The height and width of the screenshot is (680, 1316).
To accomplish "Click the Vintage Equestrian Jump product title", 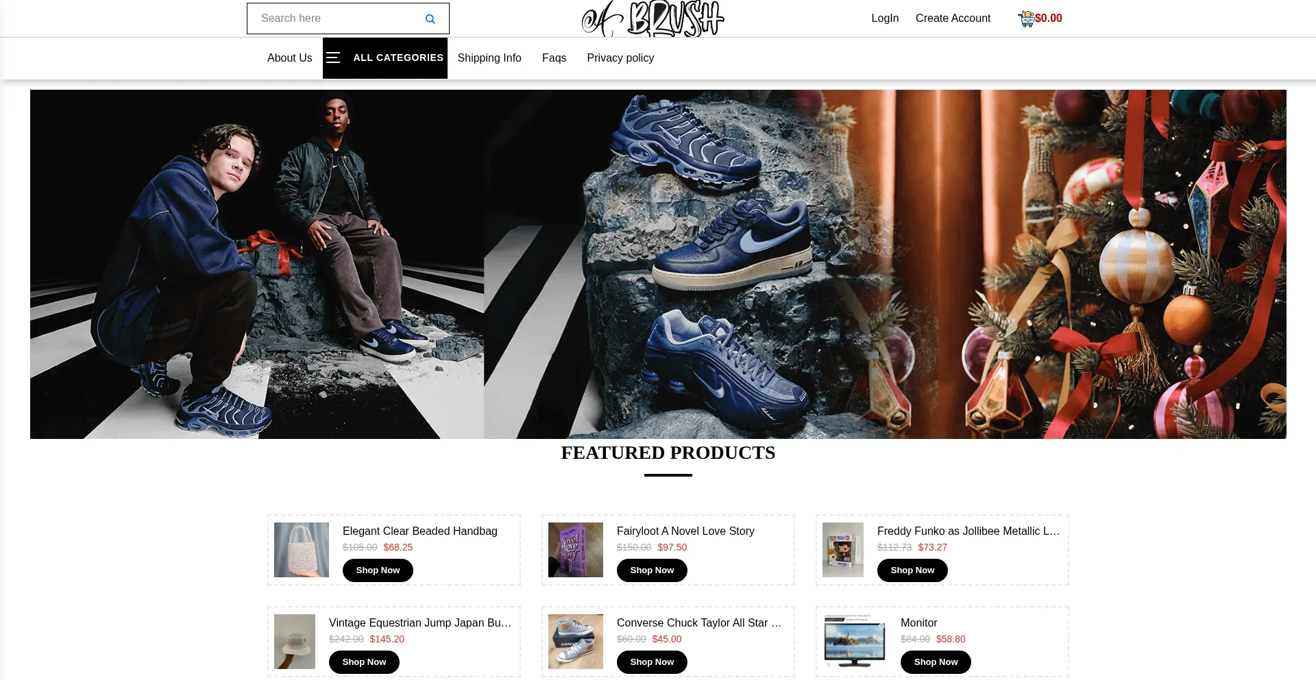I will (x=420, y=623).
